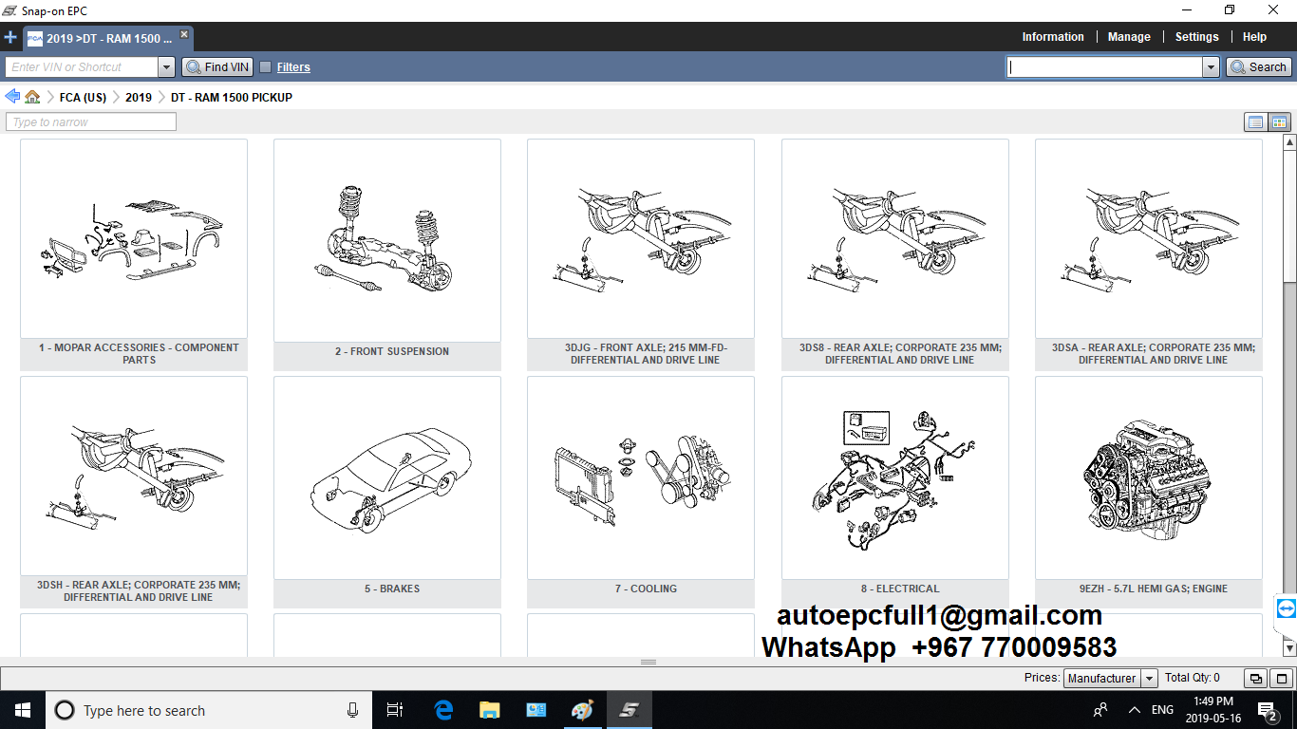The image size is (1297, 729).
Task: Expand the VIN shortcut dropdown arrow
Action: (167, 67)
